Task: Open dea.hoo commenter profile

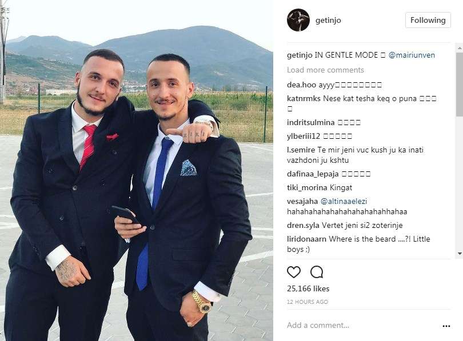Action: 301,85
